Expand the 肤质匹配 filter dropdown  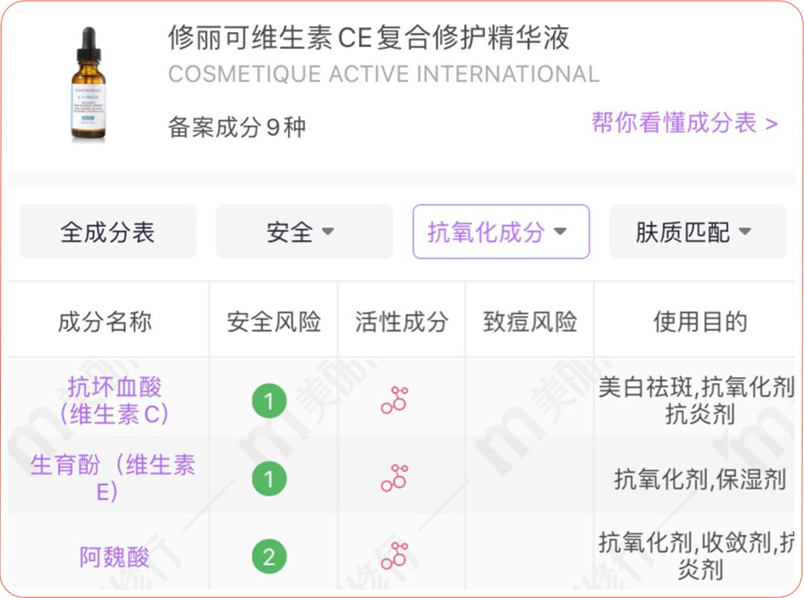coord(698,231)
